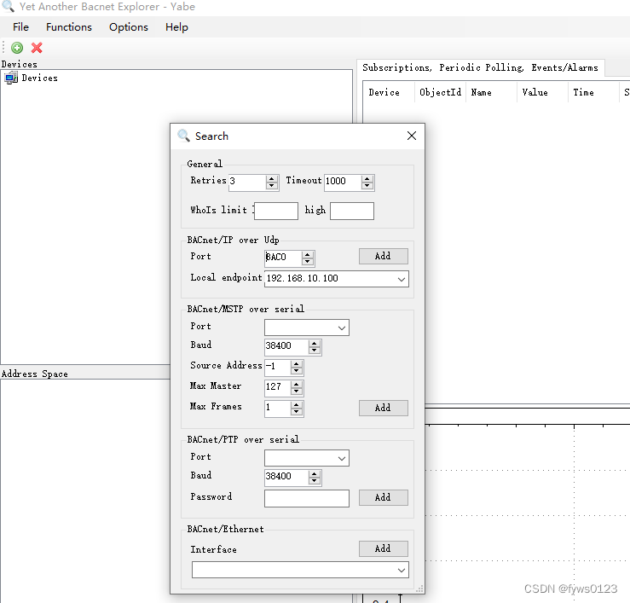630x603 pixels.
Task: Open the Options menu
Action: pos(129,27)
